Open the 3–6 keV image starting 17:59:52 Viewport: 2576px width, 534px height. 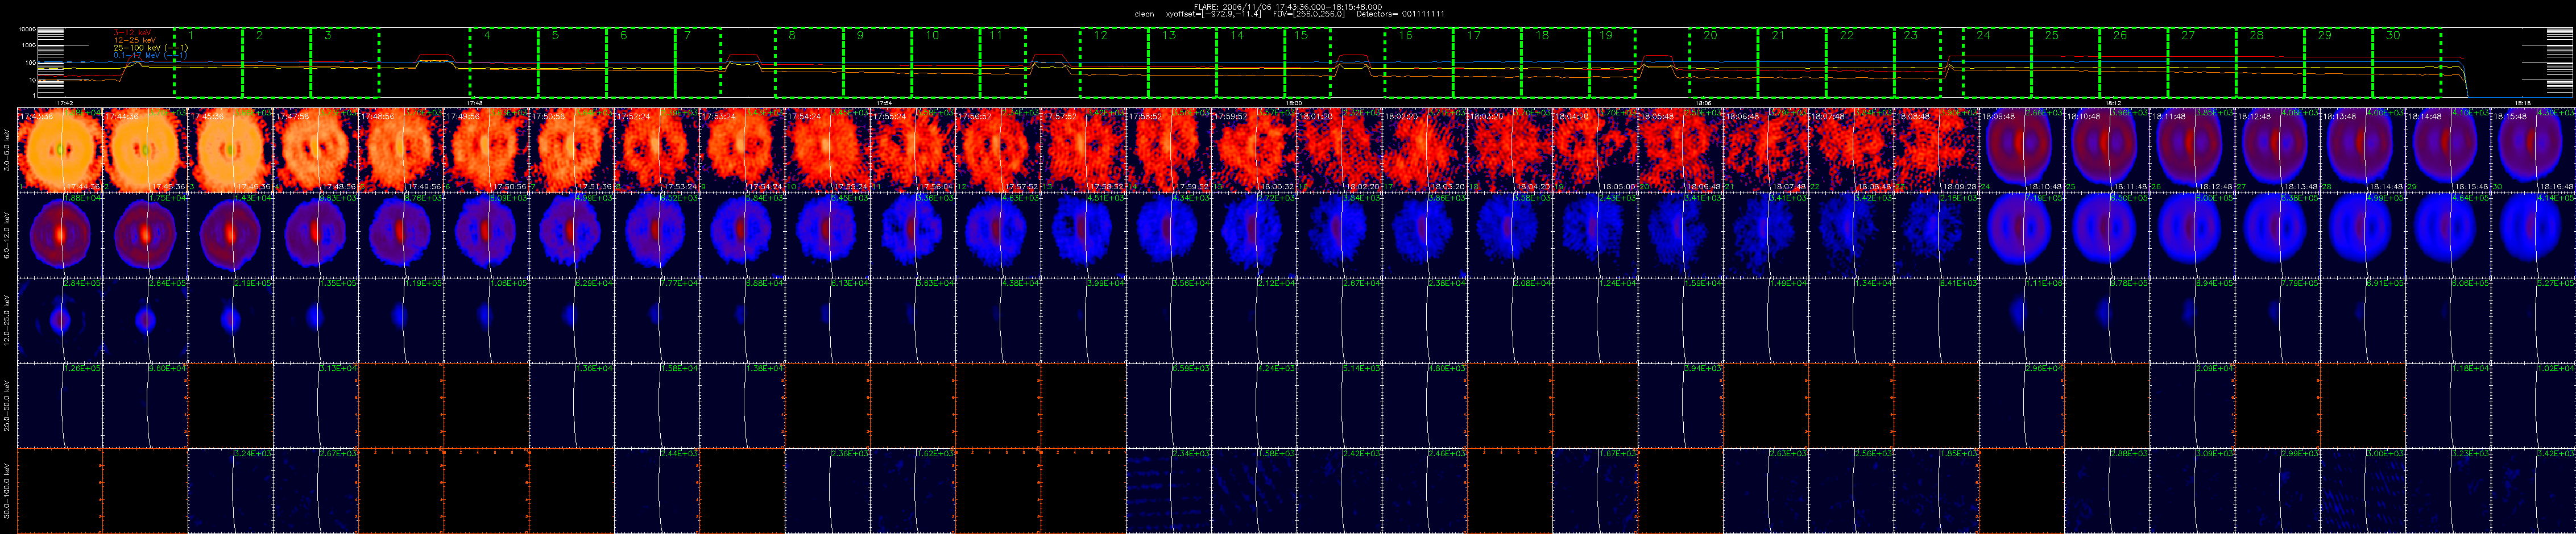[1253, 150]
